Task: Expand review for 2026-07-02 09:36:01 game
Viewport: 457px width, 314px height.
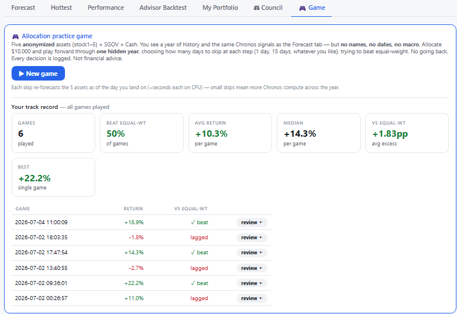Action: click(252, 283)
